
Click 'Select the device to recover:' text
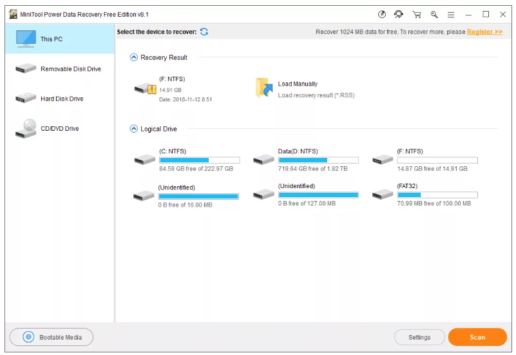point(157,32)
